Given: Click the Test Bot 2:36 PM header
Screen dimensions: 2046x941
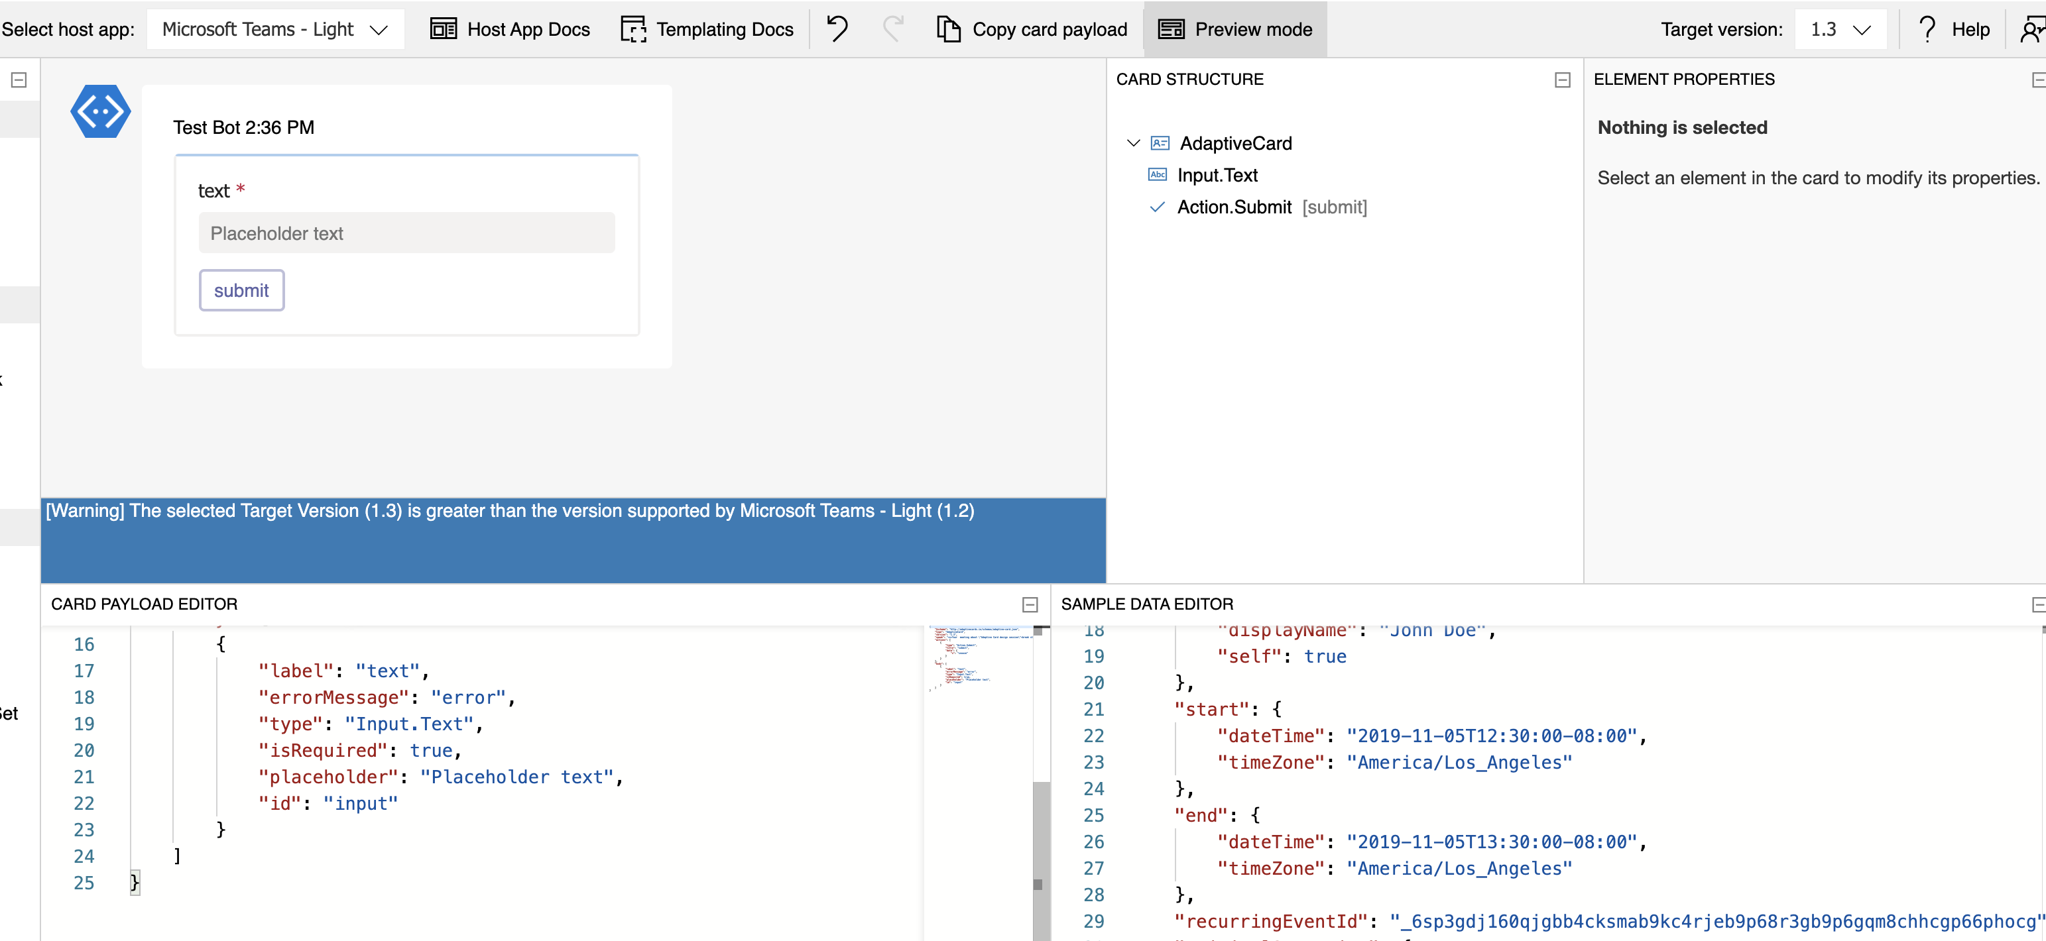Looking at the screenshot, I should click(x=244, y=127).
